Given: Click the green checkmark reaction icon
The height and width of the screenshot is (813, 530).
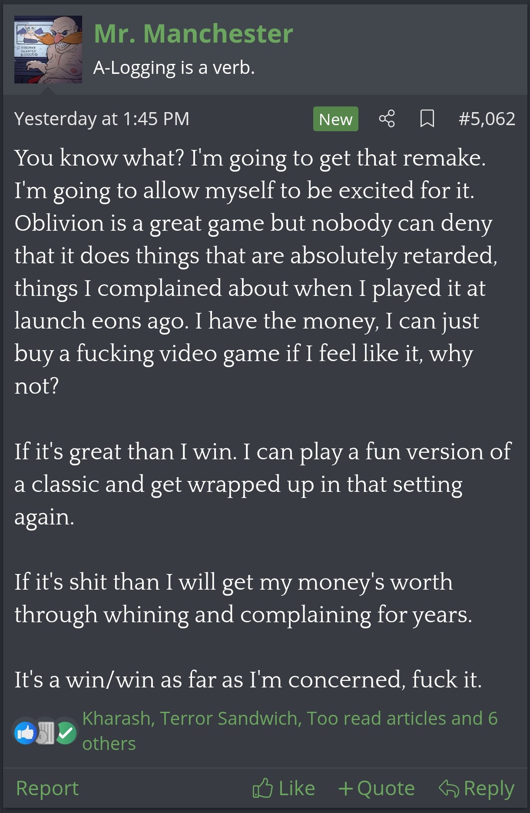Looking at the screenshot, I should point(66,733).
